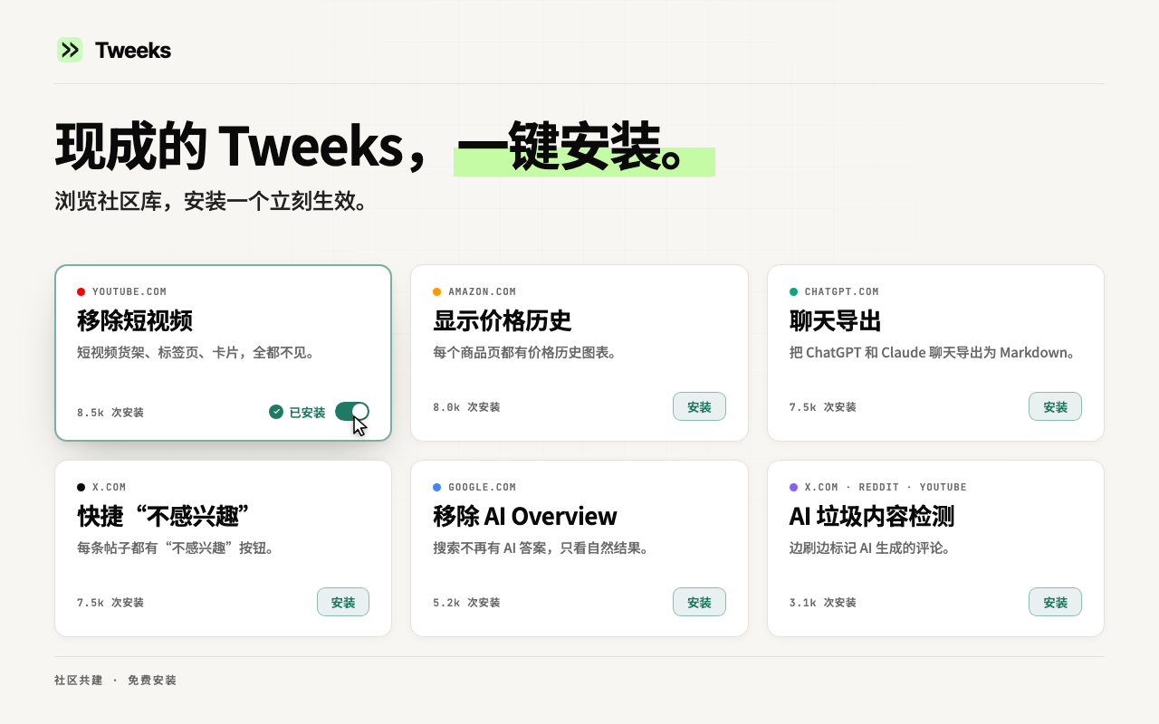1159x724 pixels.
Task: Click the green ChatGPT.com site dot
Action: pyautogui.click(x=793, y=291)
